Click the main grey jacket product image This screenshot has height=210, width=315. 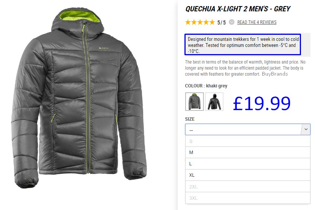(79, 98)
